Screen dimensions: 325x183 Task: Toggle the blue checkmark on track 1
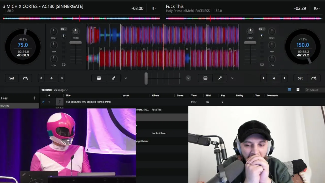point(43,102)
